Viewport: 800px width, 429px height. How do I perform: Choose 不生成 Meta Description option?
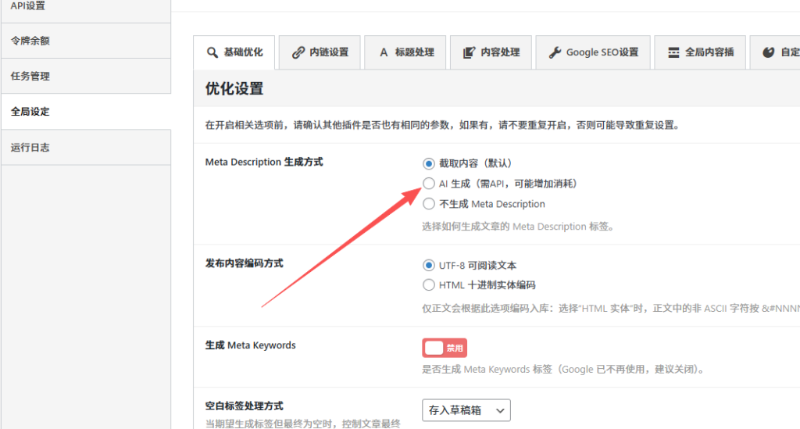428,204
